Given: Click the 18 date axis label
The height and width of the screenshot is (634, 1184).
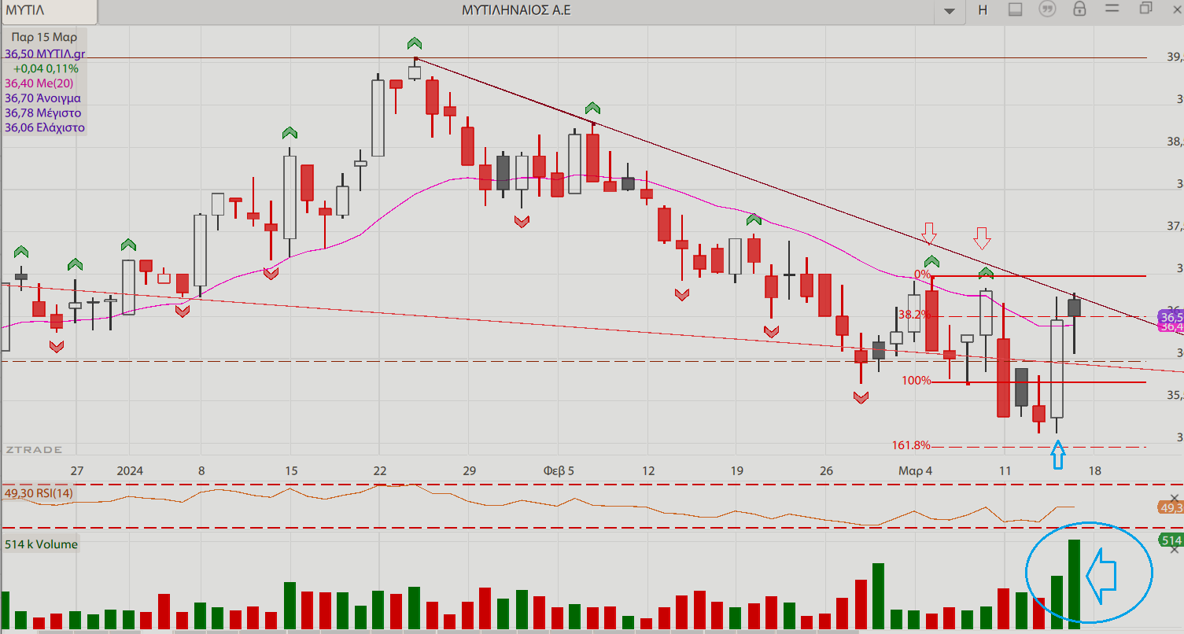Looking at the screenshot, I should click(1094, 470).
